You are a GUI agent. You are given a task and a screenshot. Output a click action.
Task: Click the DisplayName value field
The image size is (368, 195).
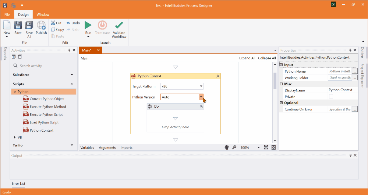pyautogui.click(x=343, y=90)
